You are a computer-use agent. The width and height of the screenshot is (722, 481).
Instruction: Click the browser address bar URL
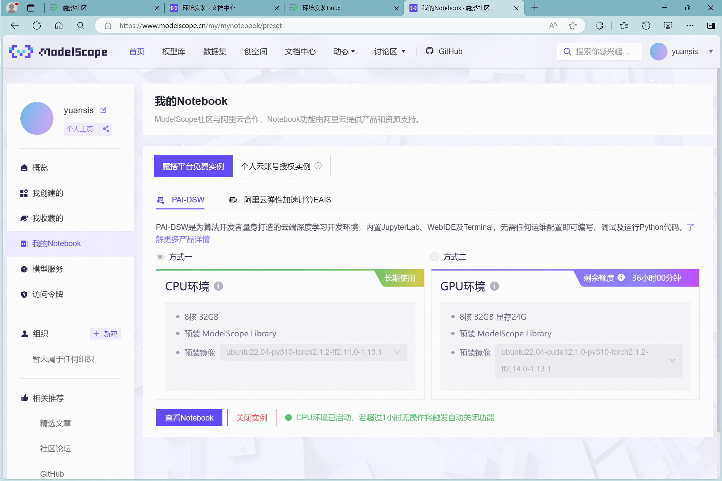pyautogui.click(x=201, y=25)
